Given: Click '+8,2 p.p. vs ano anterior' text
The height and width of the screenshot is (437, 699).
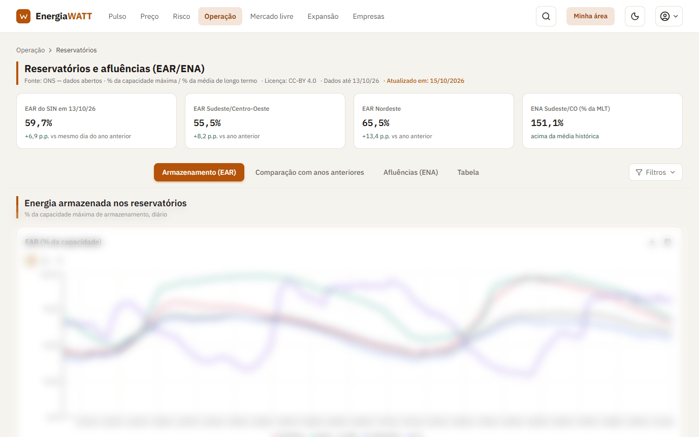Looking at the screenshot, I should pyautogui.click(x=227, y=136).
